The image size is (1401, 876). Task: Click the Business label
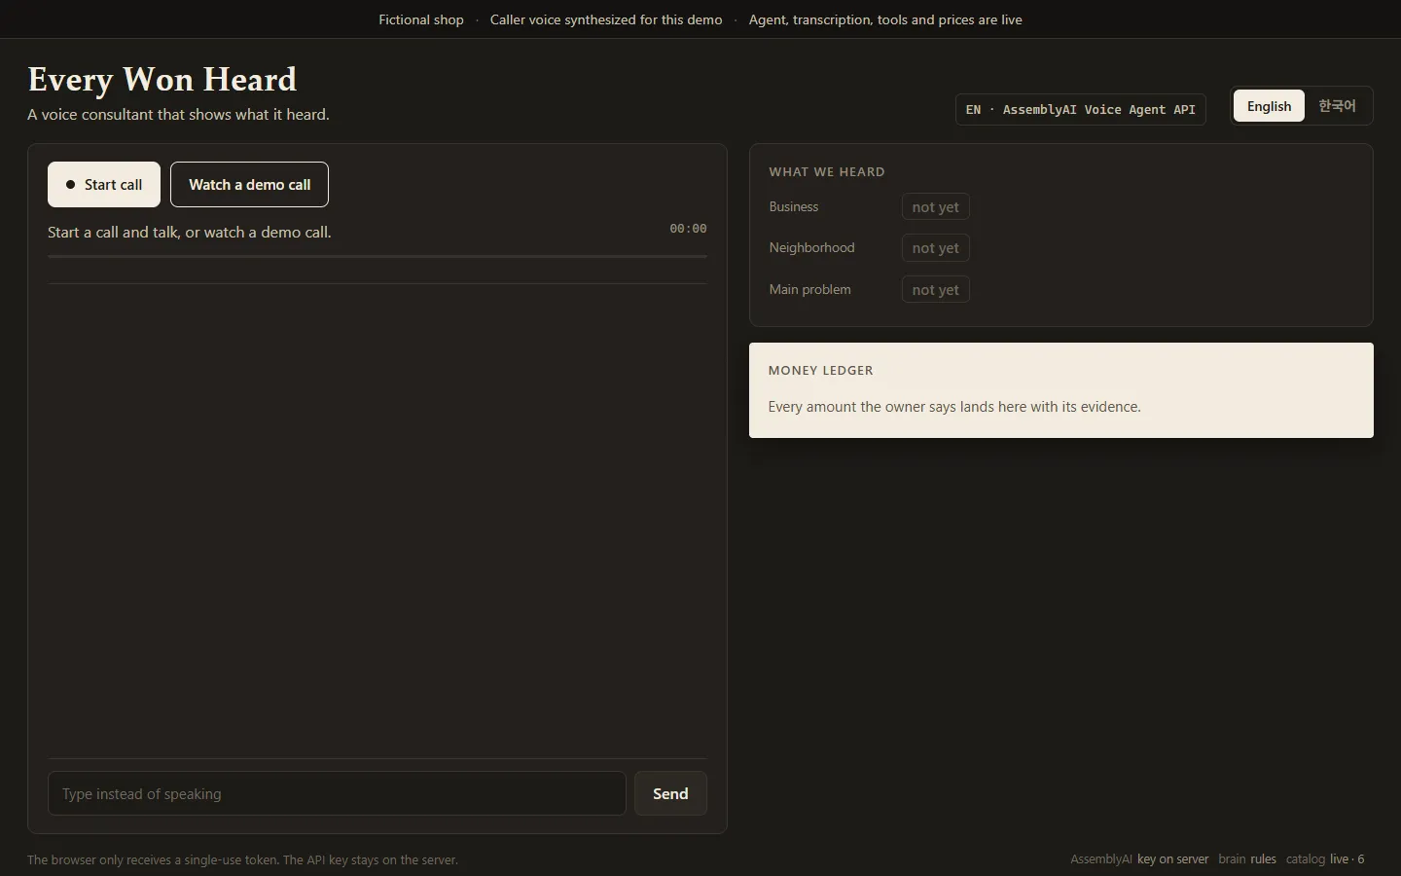pos(794,206)
